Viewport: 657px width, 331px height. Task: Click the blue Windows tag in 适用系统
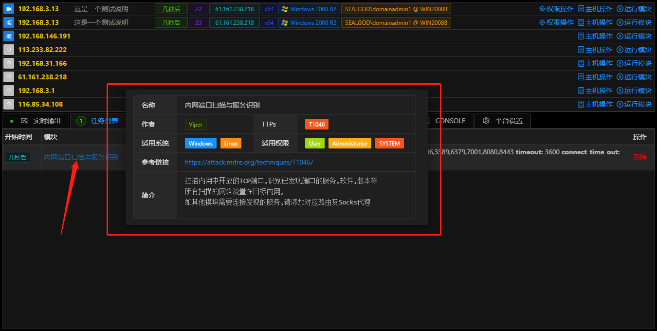point(201,143)
